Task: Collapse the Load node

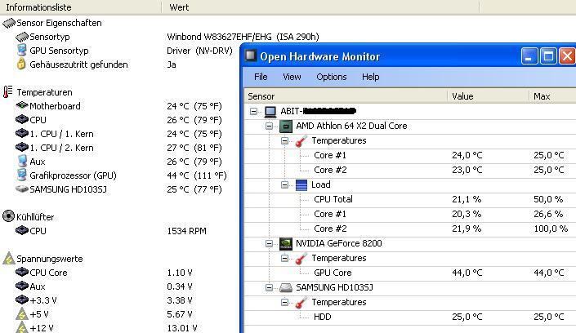Action: click(284, 184)
